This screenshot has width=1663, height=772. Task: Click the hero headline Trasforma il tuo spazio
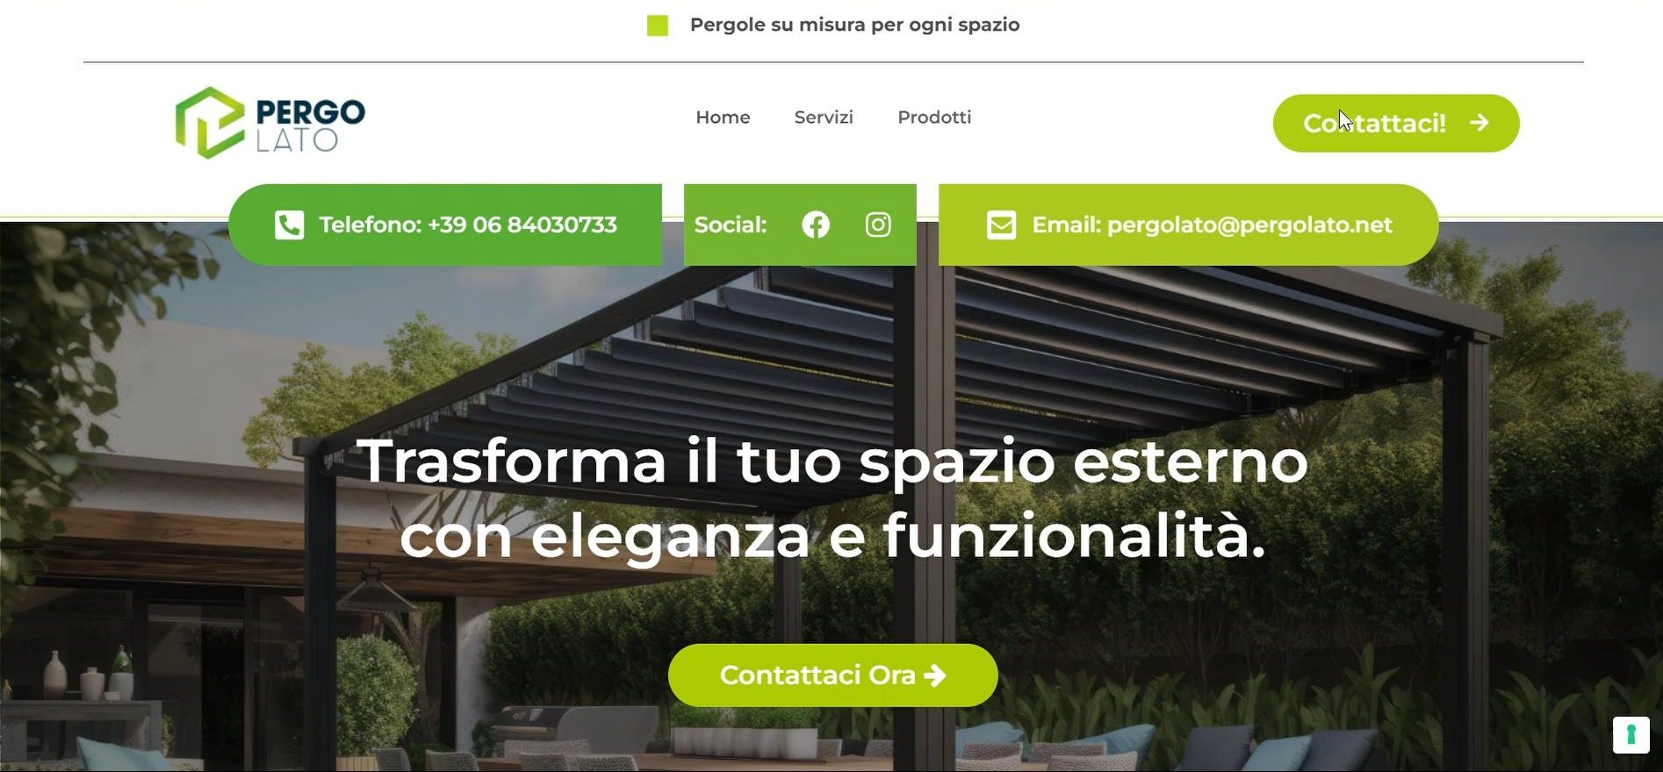click(x=832, y=498)
